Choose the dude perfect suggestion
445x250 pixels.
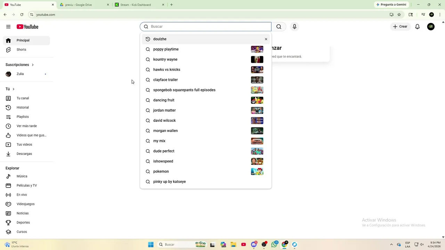click(x=205, y=151)
